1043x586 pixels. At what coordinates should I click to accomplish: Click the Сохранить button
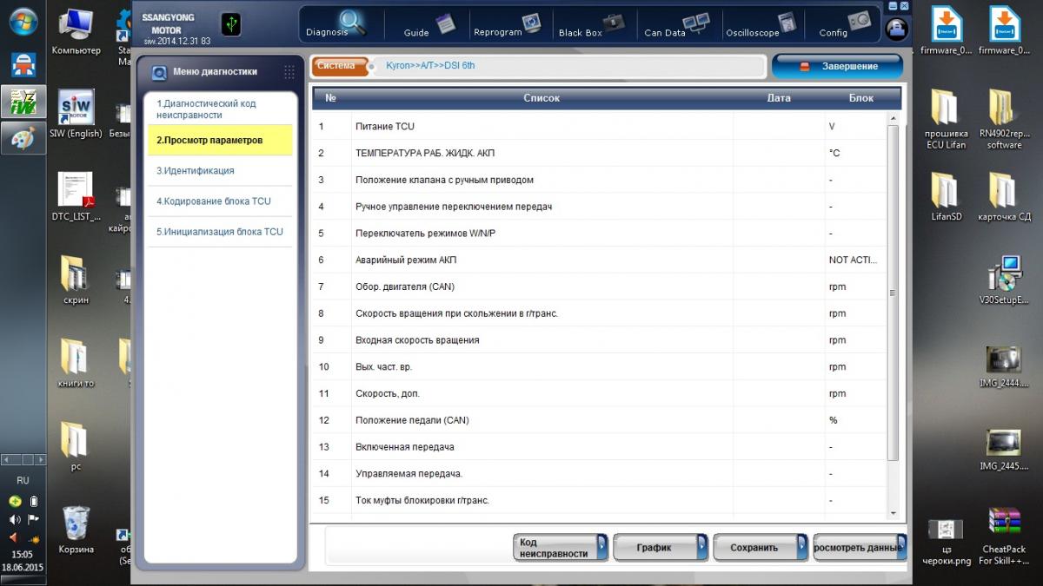pos(761,548)
